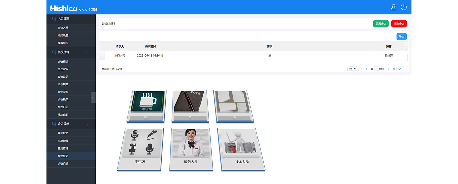This screenshot has height=184, width=458.
Task: Select the paper service tile
Action: click(x=233, y=105)
